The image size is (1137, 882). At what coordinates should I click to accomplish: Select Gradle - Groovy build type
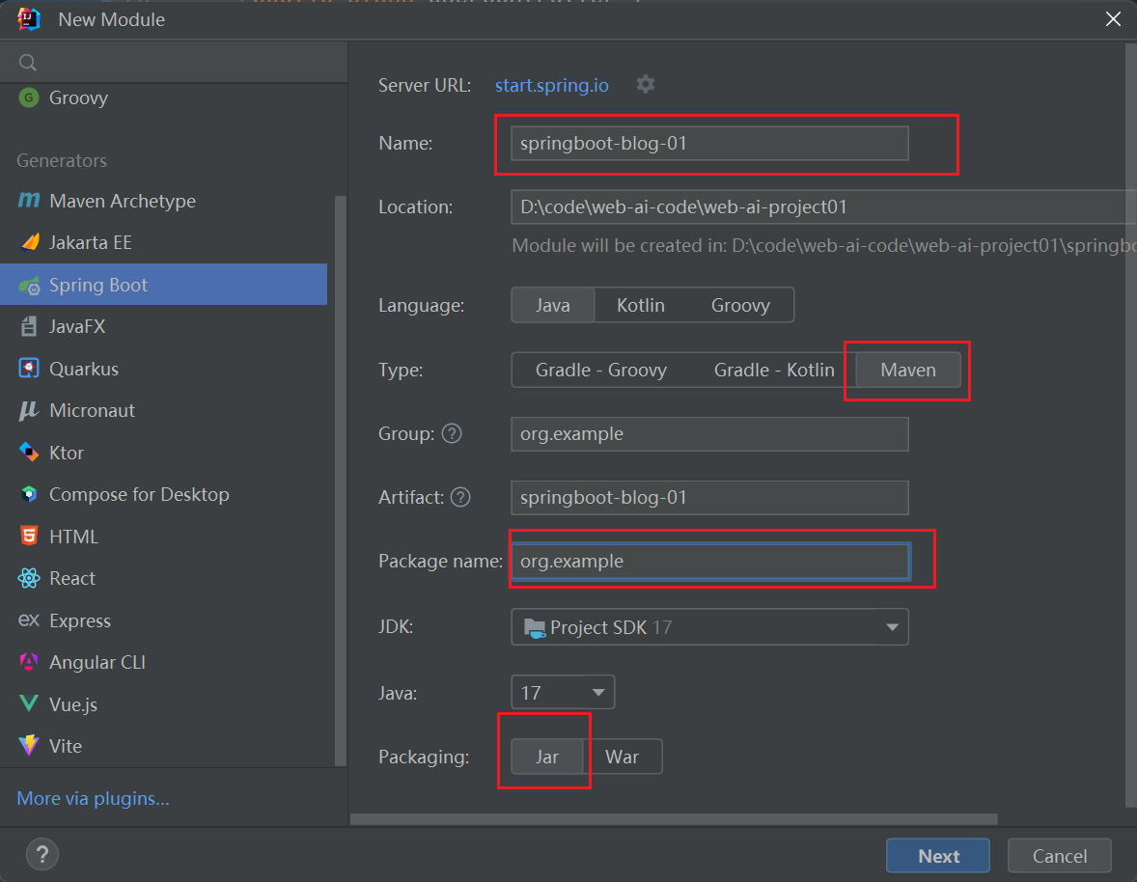(601, 370)
